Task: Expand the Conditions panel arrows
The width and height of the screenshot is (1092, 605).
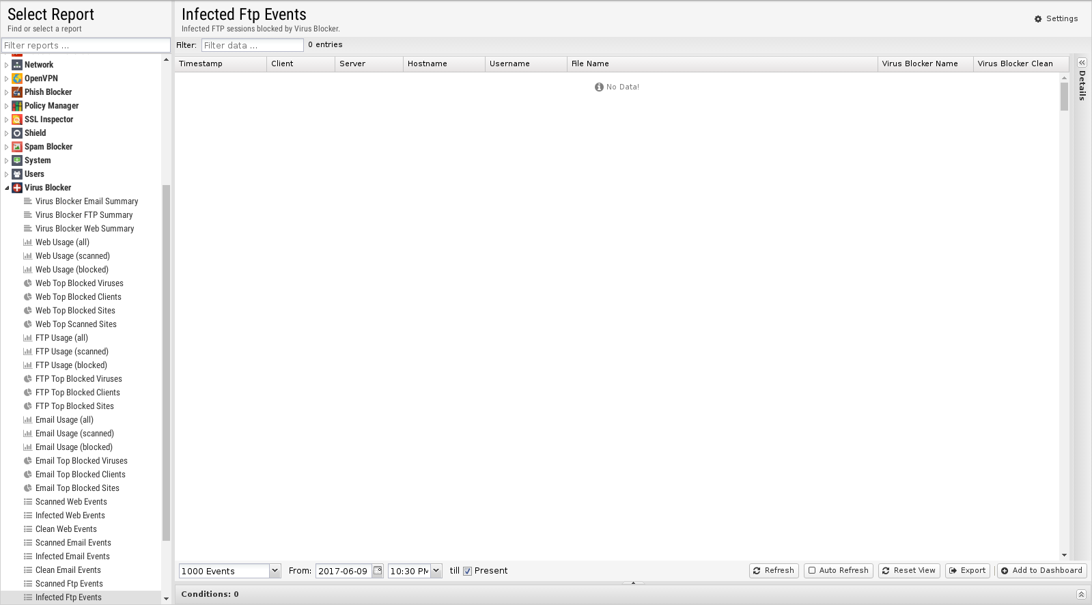Action: [x=1081, y=594]
